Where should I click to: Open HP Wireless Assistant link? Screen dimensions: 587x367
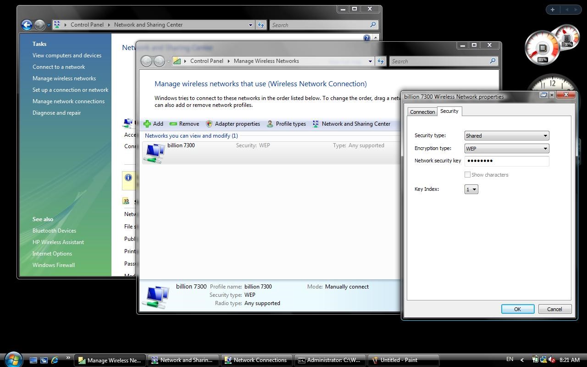(x=58, y=242)
